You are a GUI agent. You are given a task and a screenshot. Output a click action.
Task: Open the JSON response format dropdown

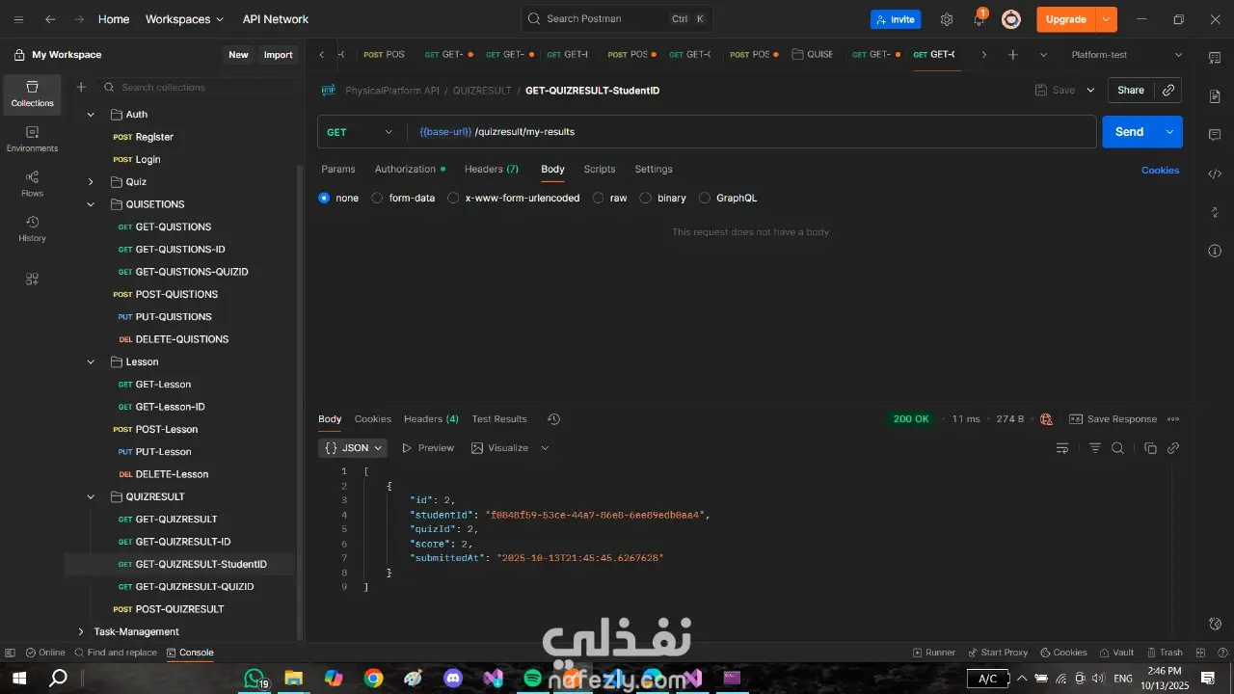pyautogui.click(x=353, y=448)
